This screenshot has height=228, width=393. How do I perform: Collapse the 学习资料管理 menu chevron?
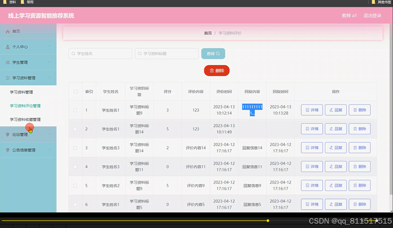[x=49, y=78]
